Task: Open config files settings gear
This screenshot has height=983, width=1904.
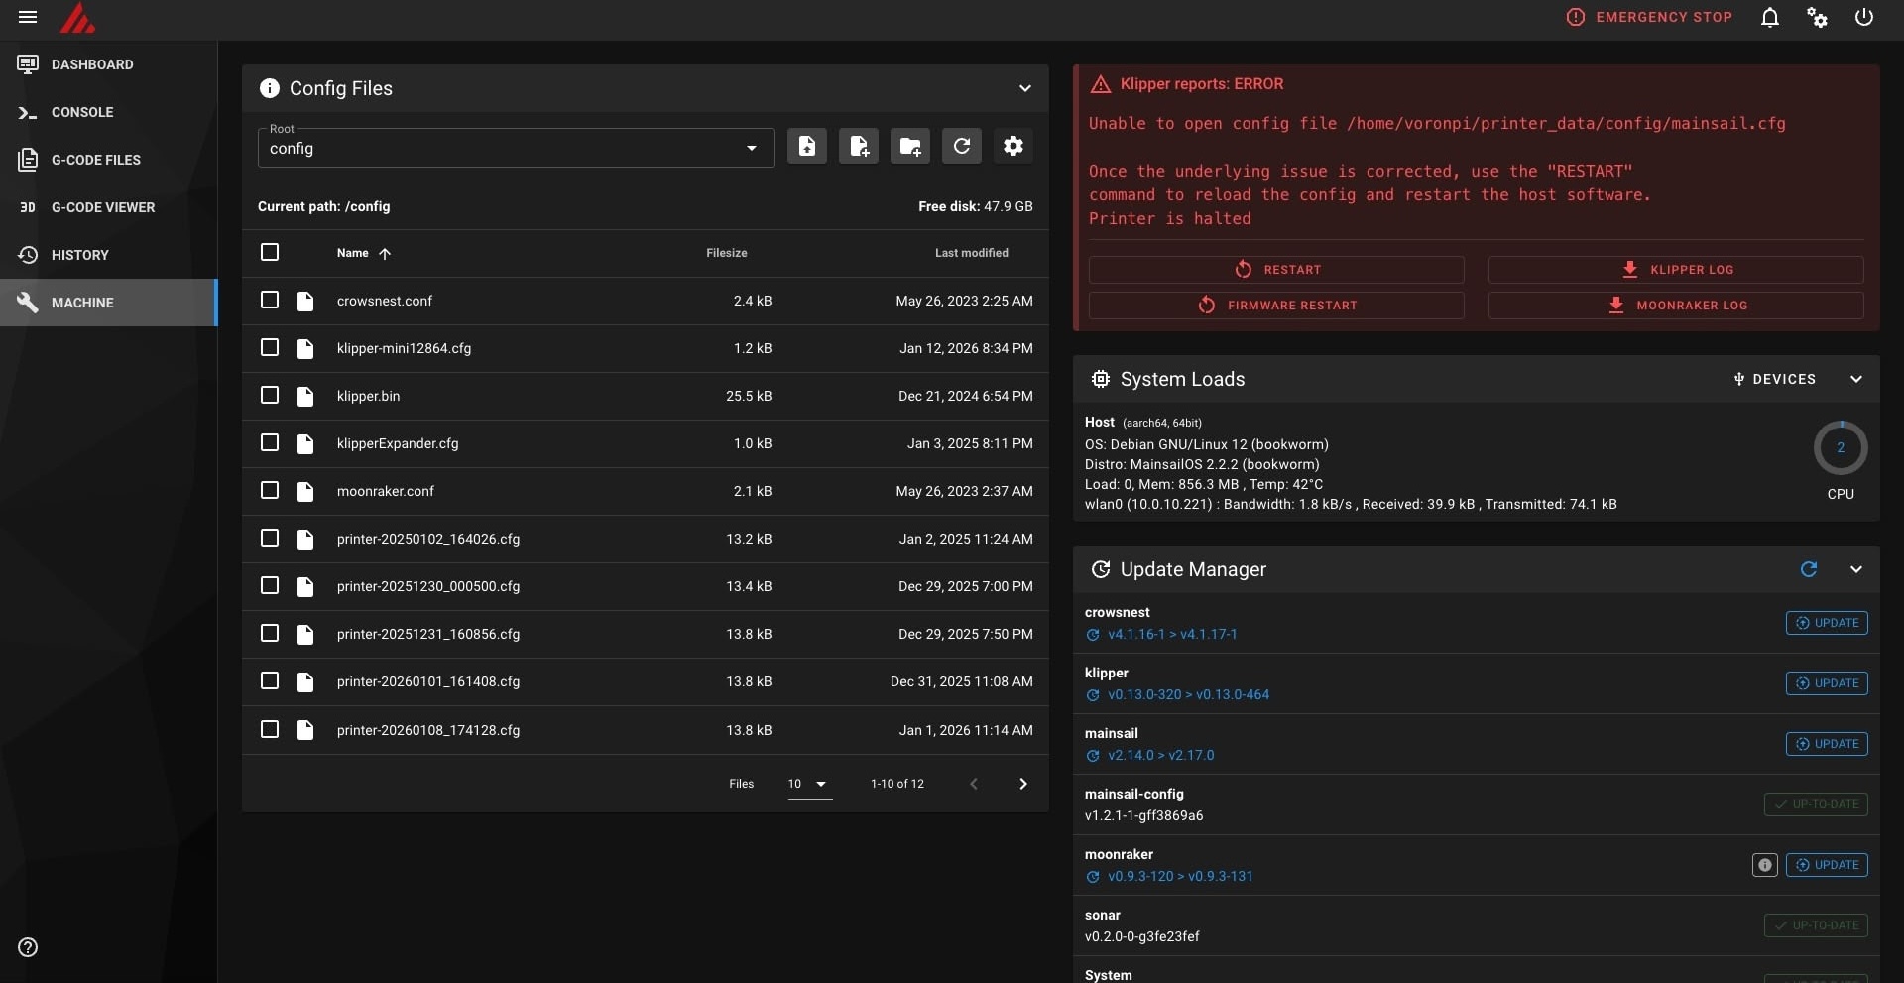Action: tap(1013, 147)
